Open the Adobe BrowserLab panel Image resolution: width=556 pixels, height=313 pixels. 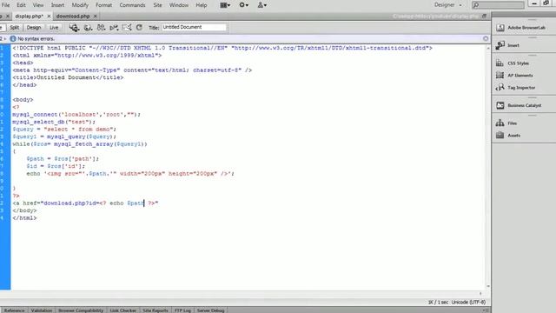pyautogui.click(x=520, y=28)
